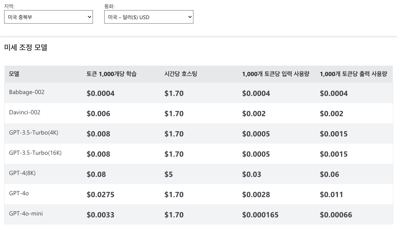Click the 미세 조정 모델 heading
The width and height of the screenshot is (397, 229).
(26, 48)
